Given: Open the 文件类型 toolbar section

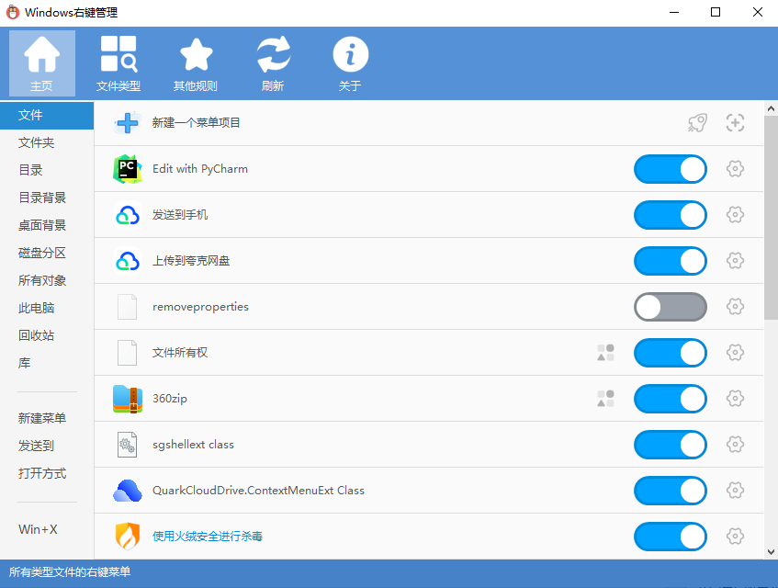Looking at the screenshot, I should 118,63.
